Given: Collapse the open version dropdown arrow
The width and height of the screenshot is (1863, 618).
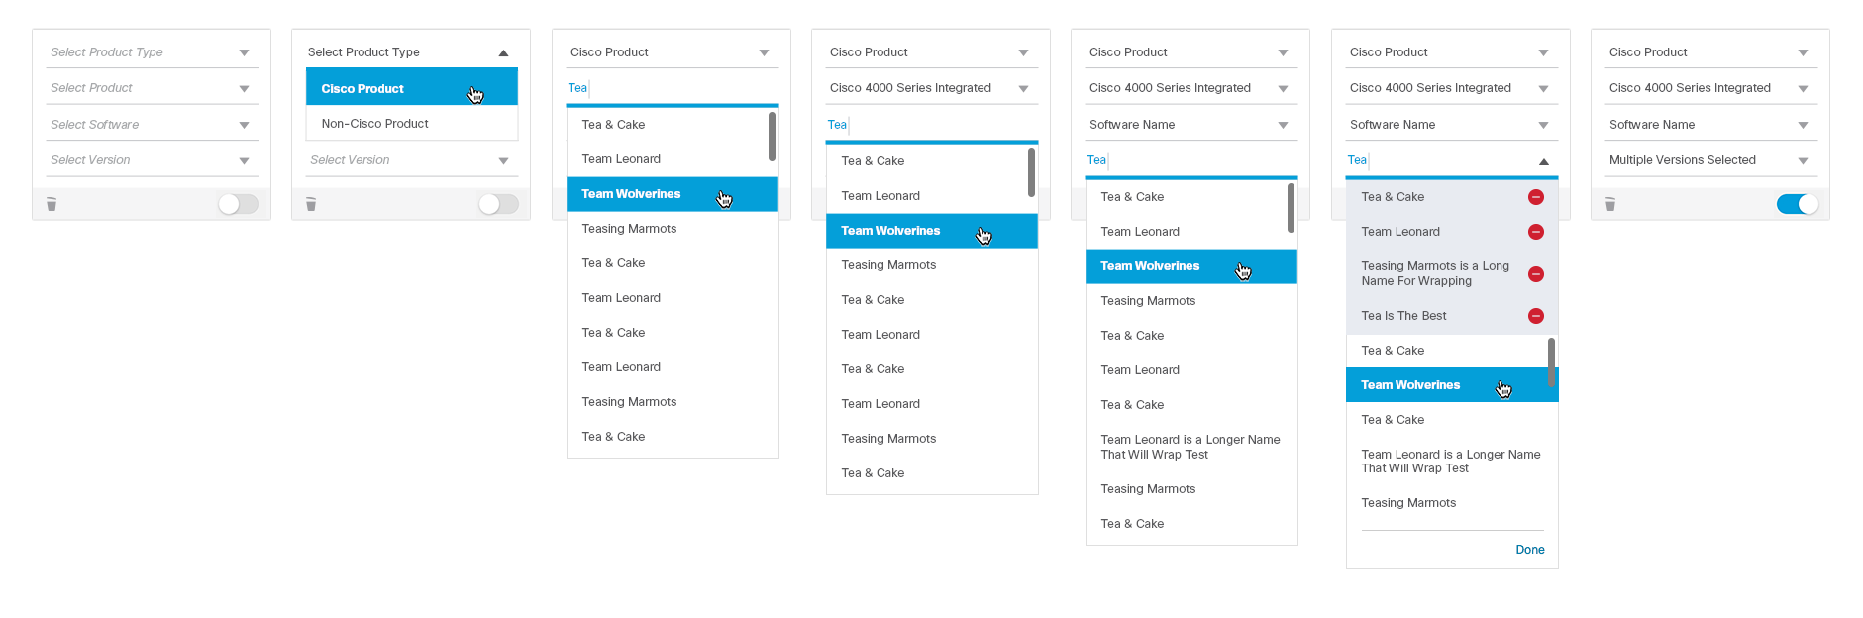Looking at the screenshot, I should tap(1543, 161).
